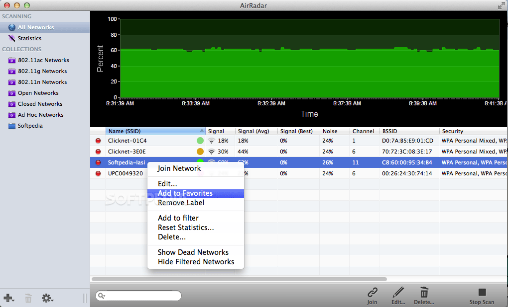
Task: Open the gear actions menu in sidebar
Action: coord(47,298)
